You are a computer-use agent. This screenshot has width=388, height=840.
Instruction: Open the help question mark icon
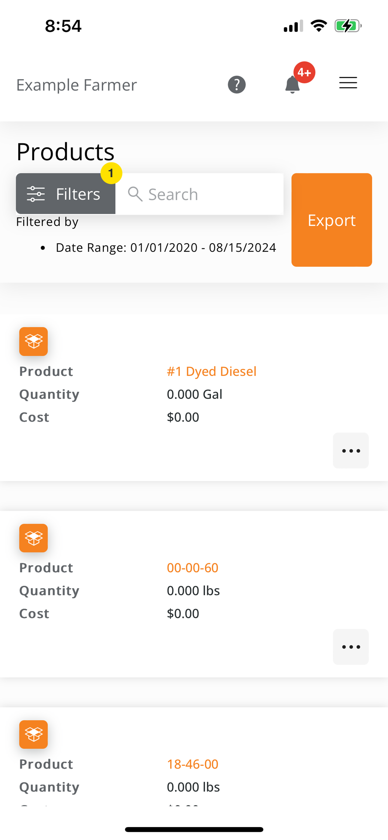(237, 85)
